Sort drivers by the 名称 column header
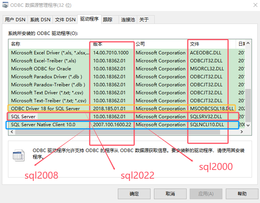 (49, 44)
